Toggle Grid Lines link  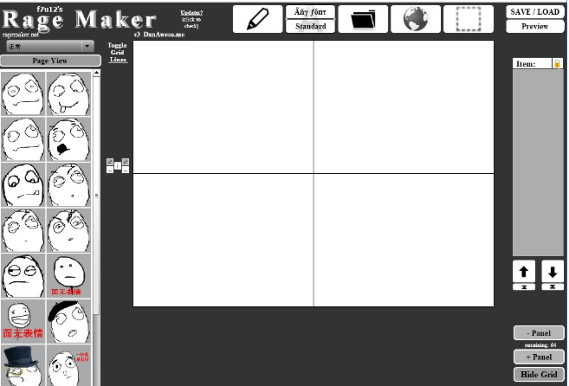coord(118,52)
